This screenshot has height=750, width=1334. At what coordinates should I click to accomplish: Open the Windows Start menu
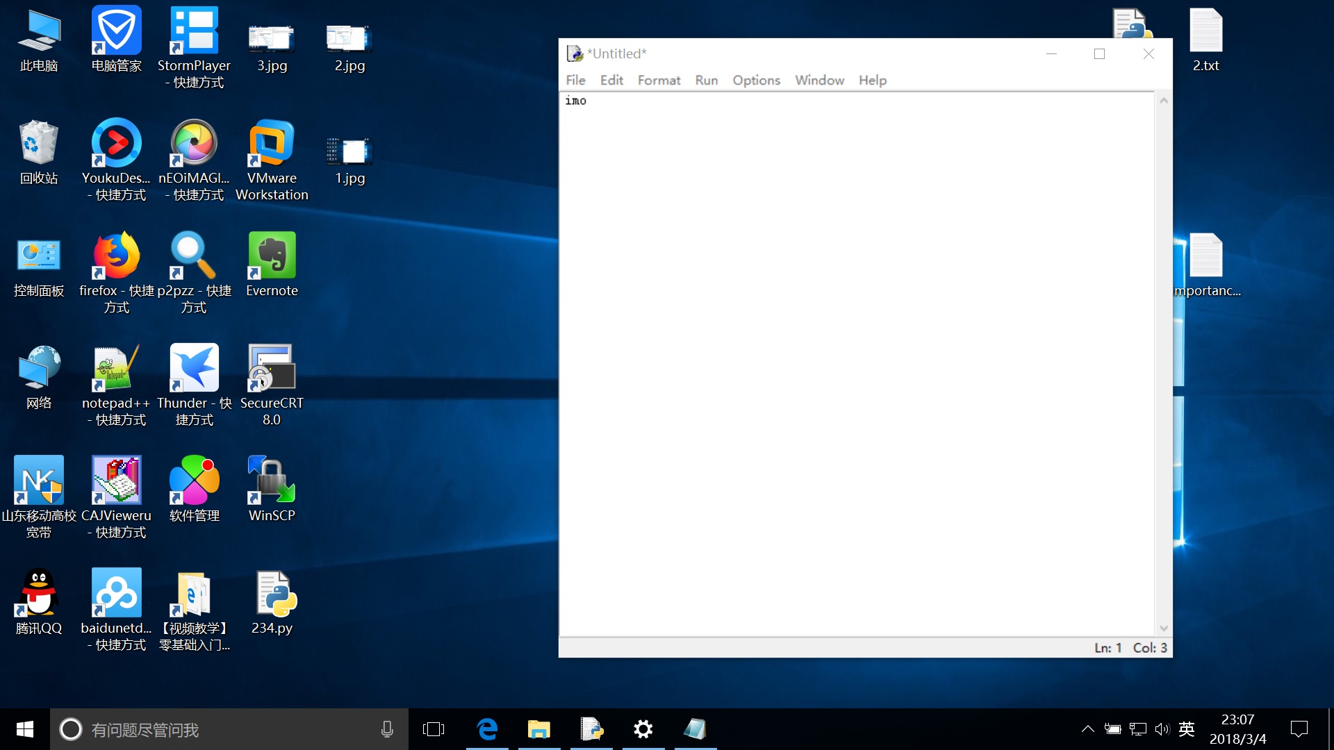[x=25, y=729]
